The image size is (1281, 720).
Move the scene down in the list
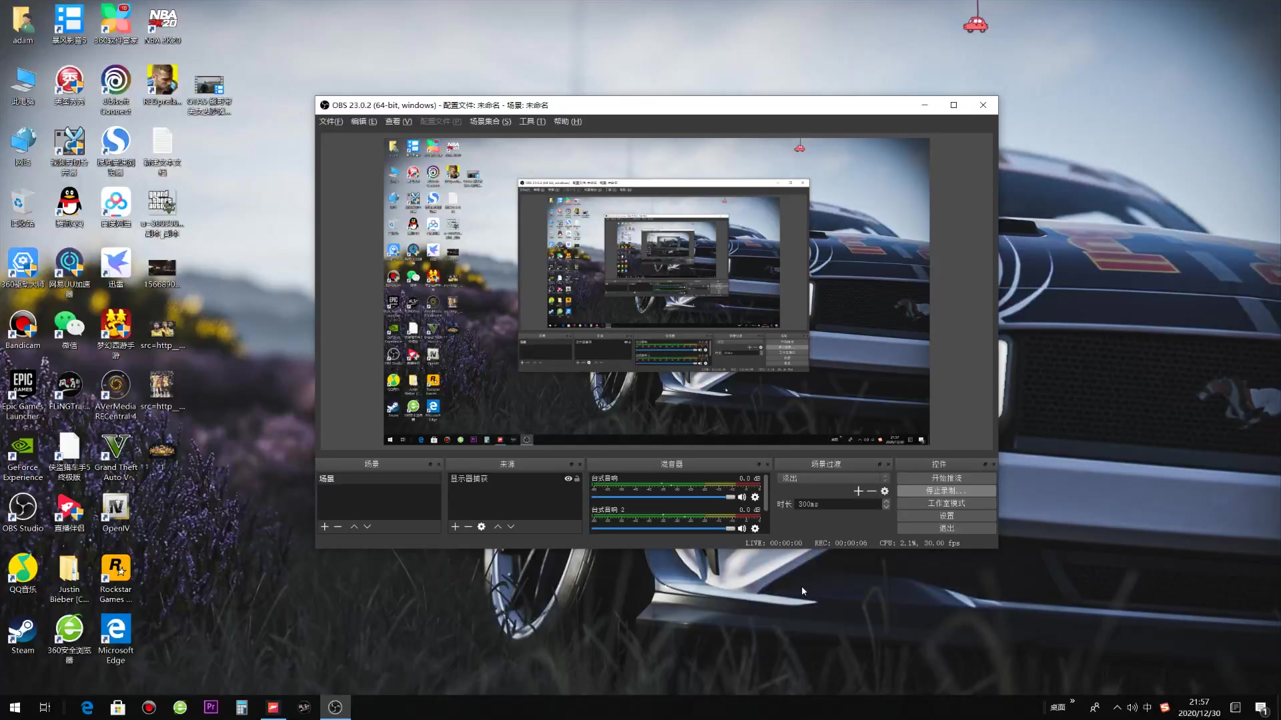pos(367,527)
